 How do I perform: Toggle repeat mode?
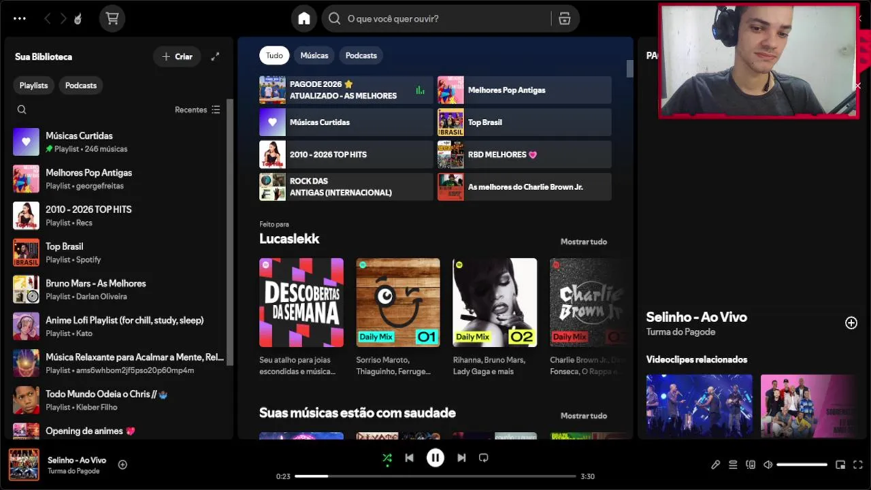tap(484, 458)
